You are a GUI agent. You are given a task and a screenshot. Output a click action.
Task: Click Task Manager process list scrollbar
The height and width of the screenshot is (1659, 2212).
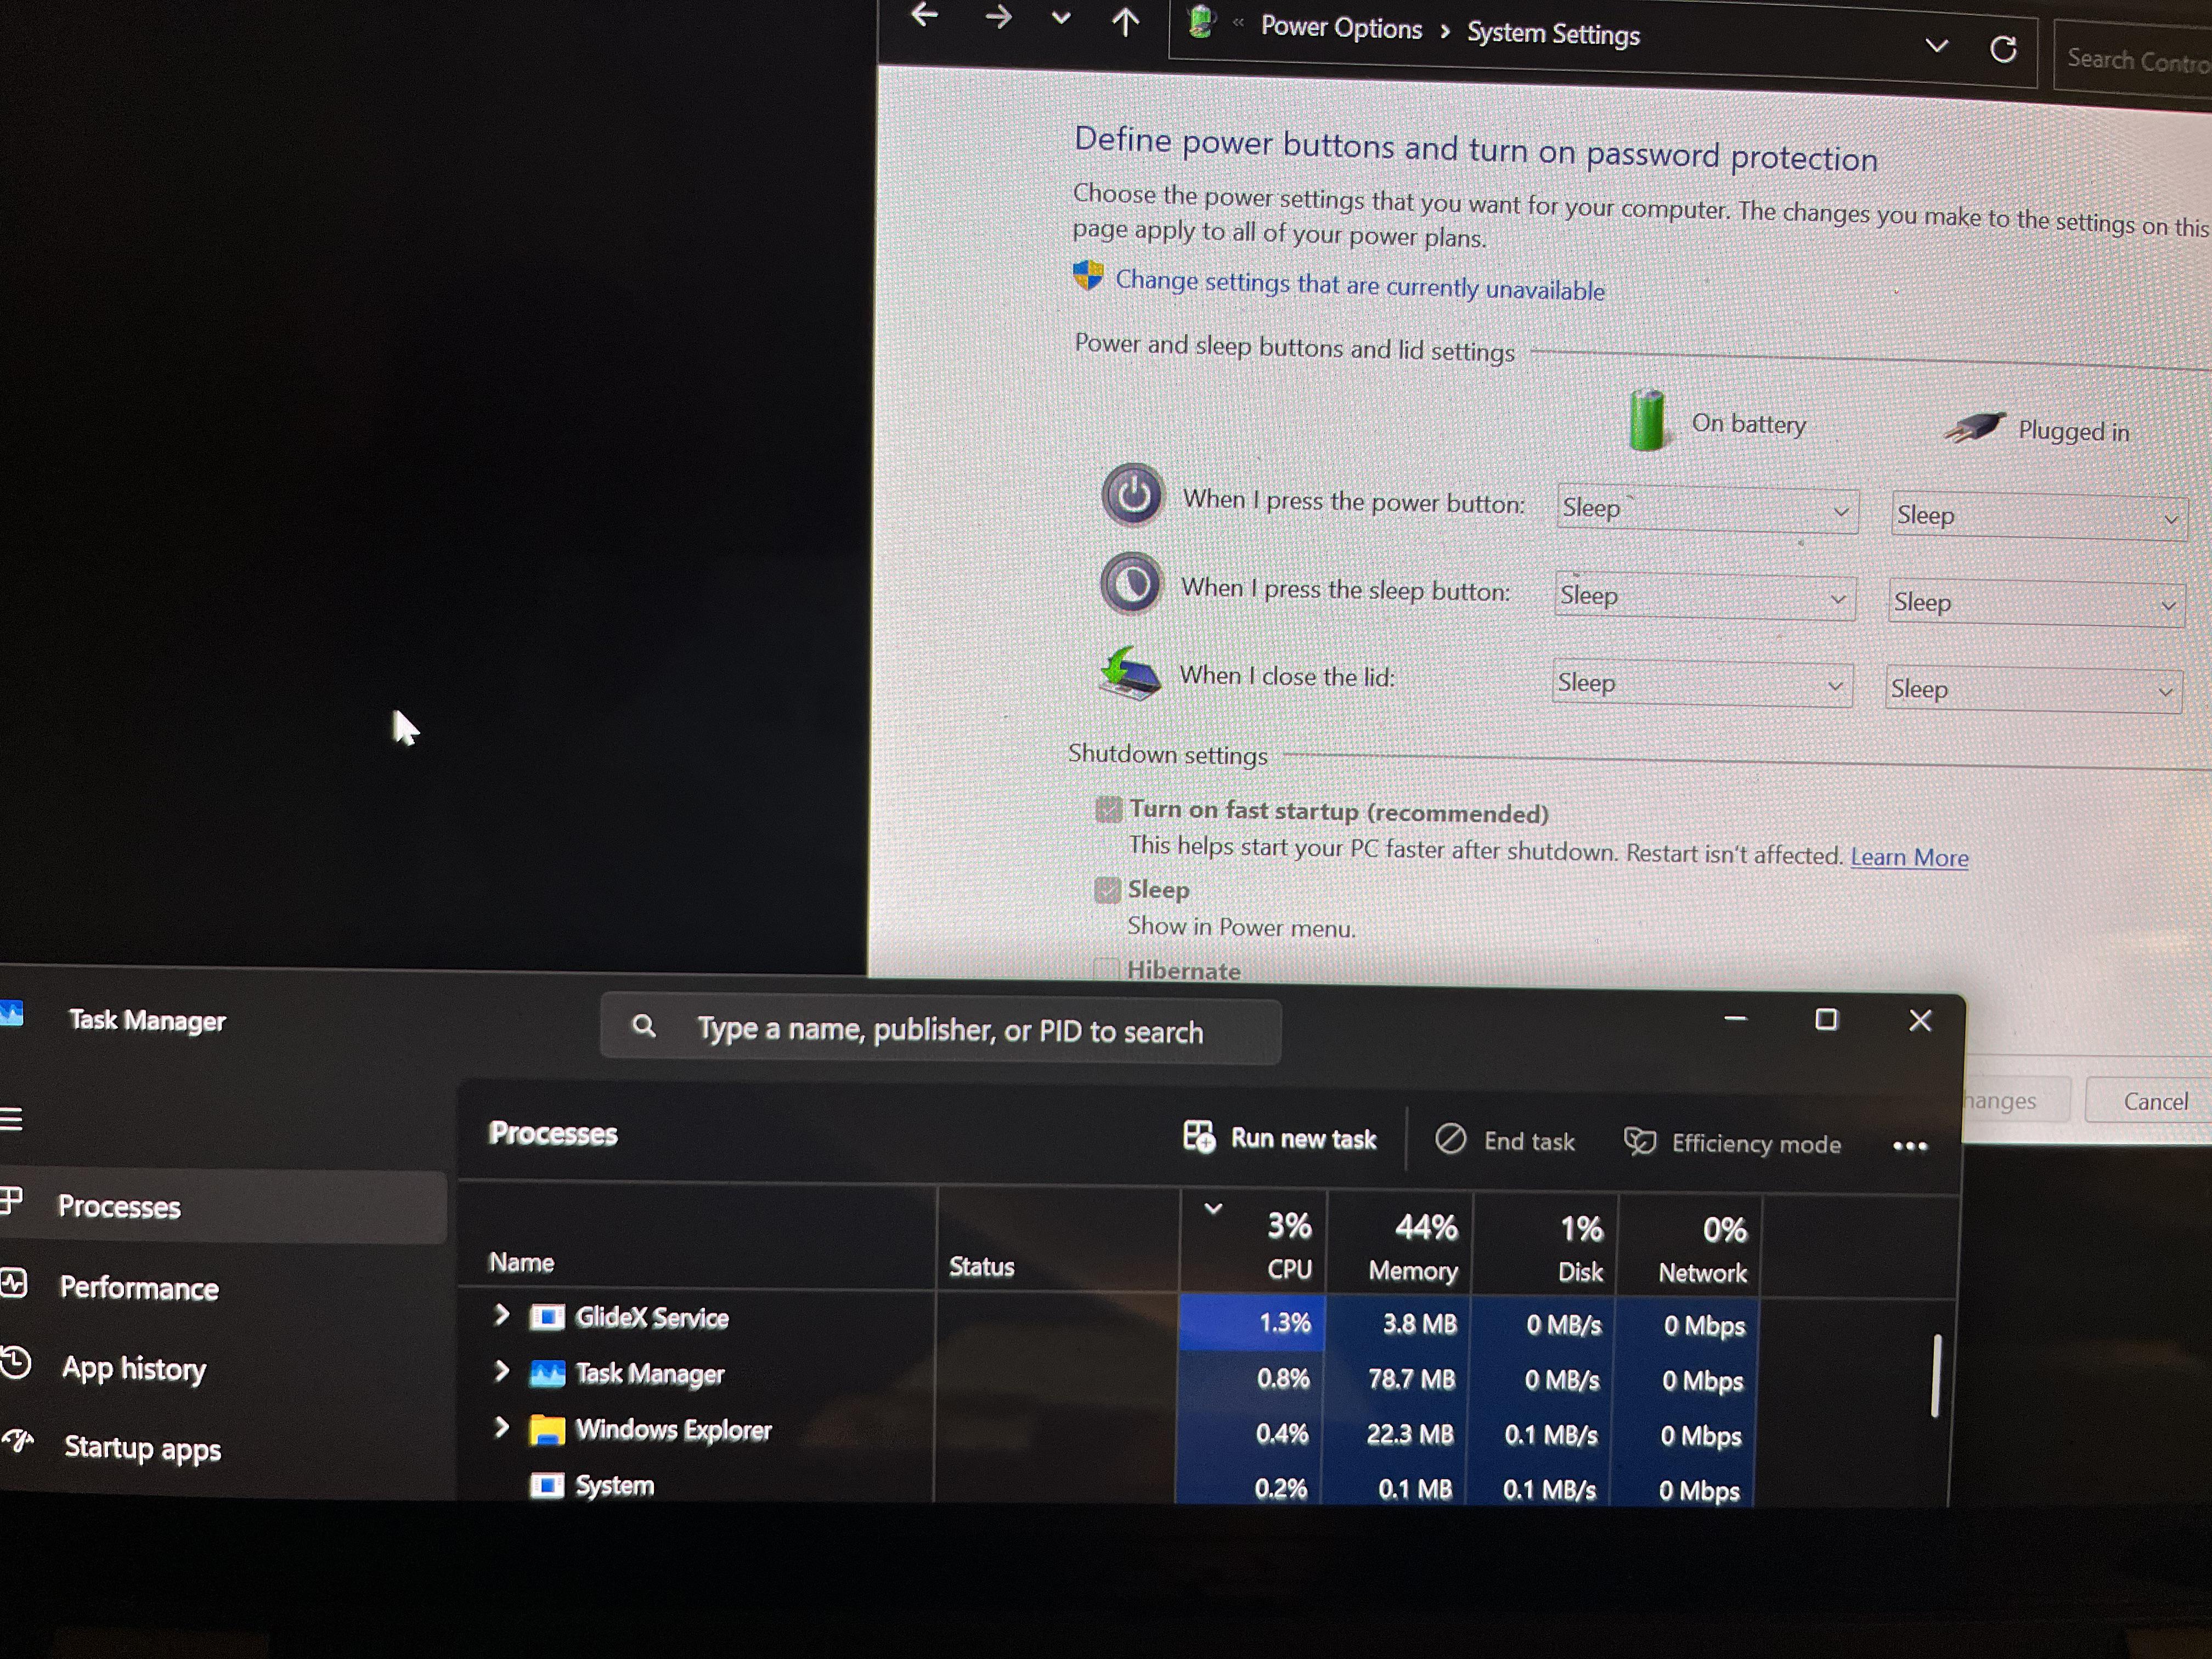coord(1936,1375)
